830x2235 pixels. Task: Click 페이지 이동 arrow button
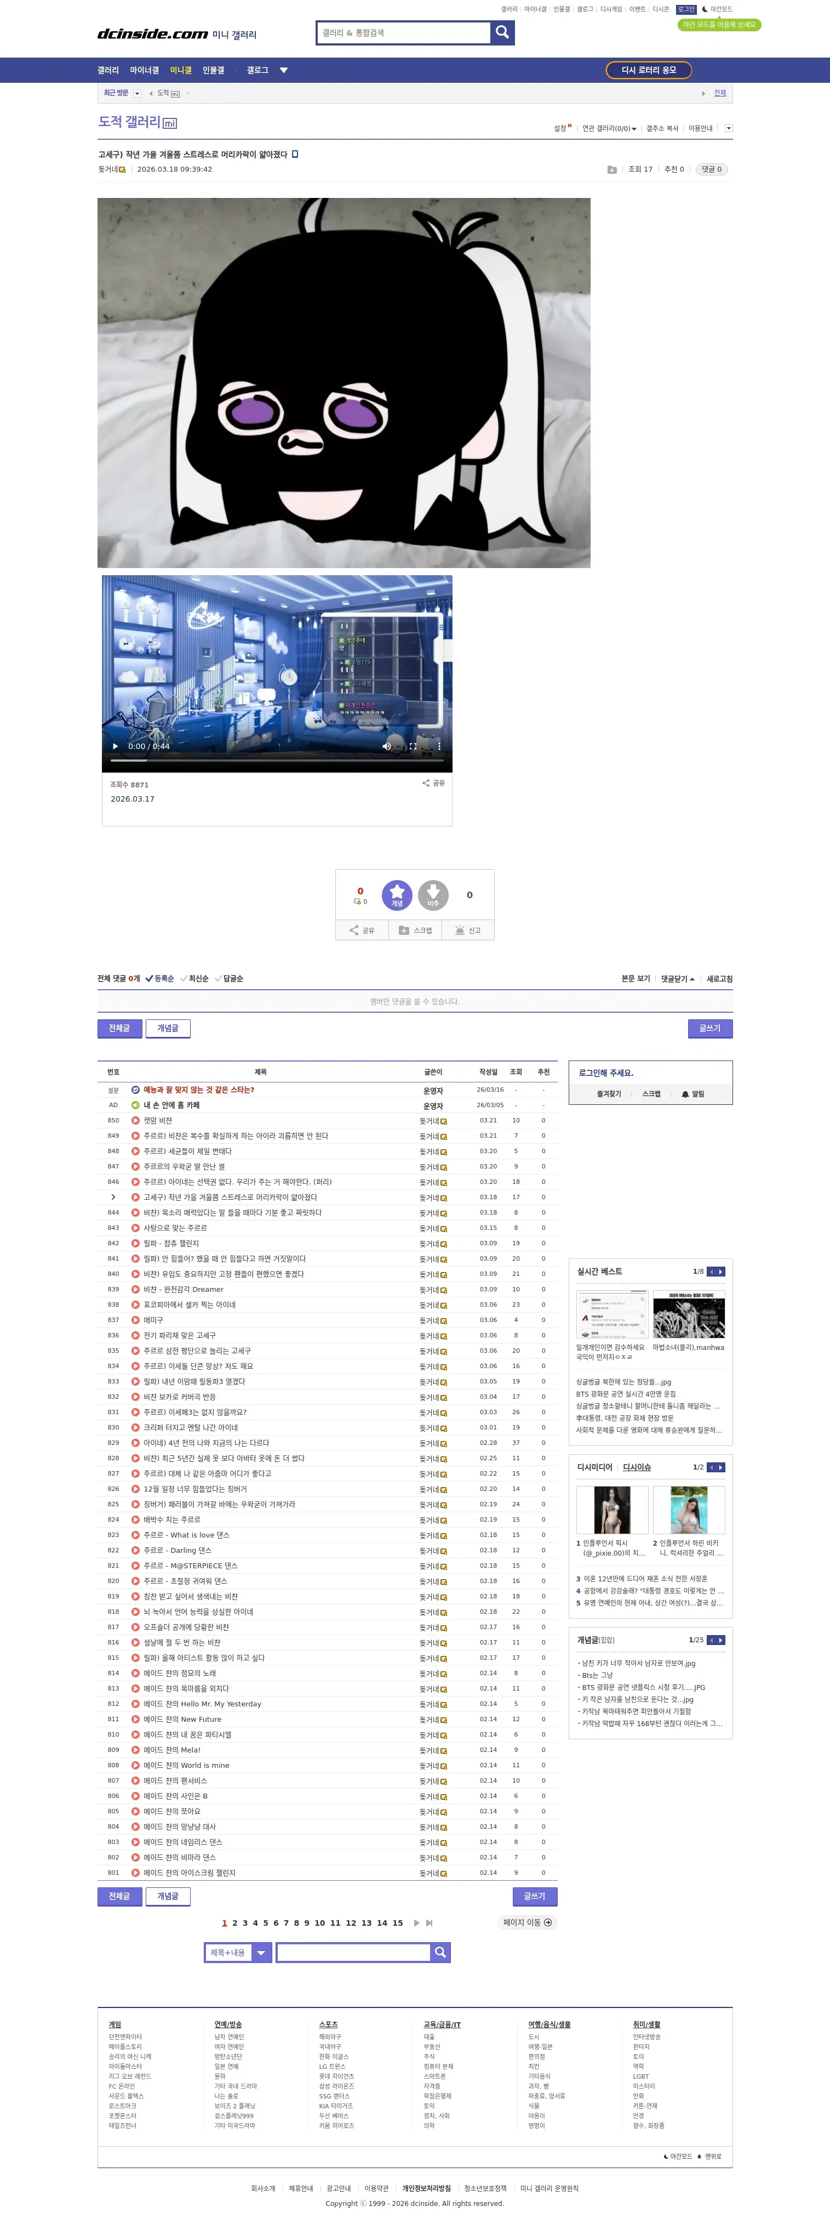coord(528,1922)
